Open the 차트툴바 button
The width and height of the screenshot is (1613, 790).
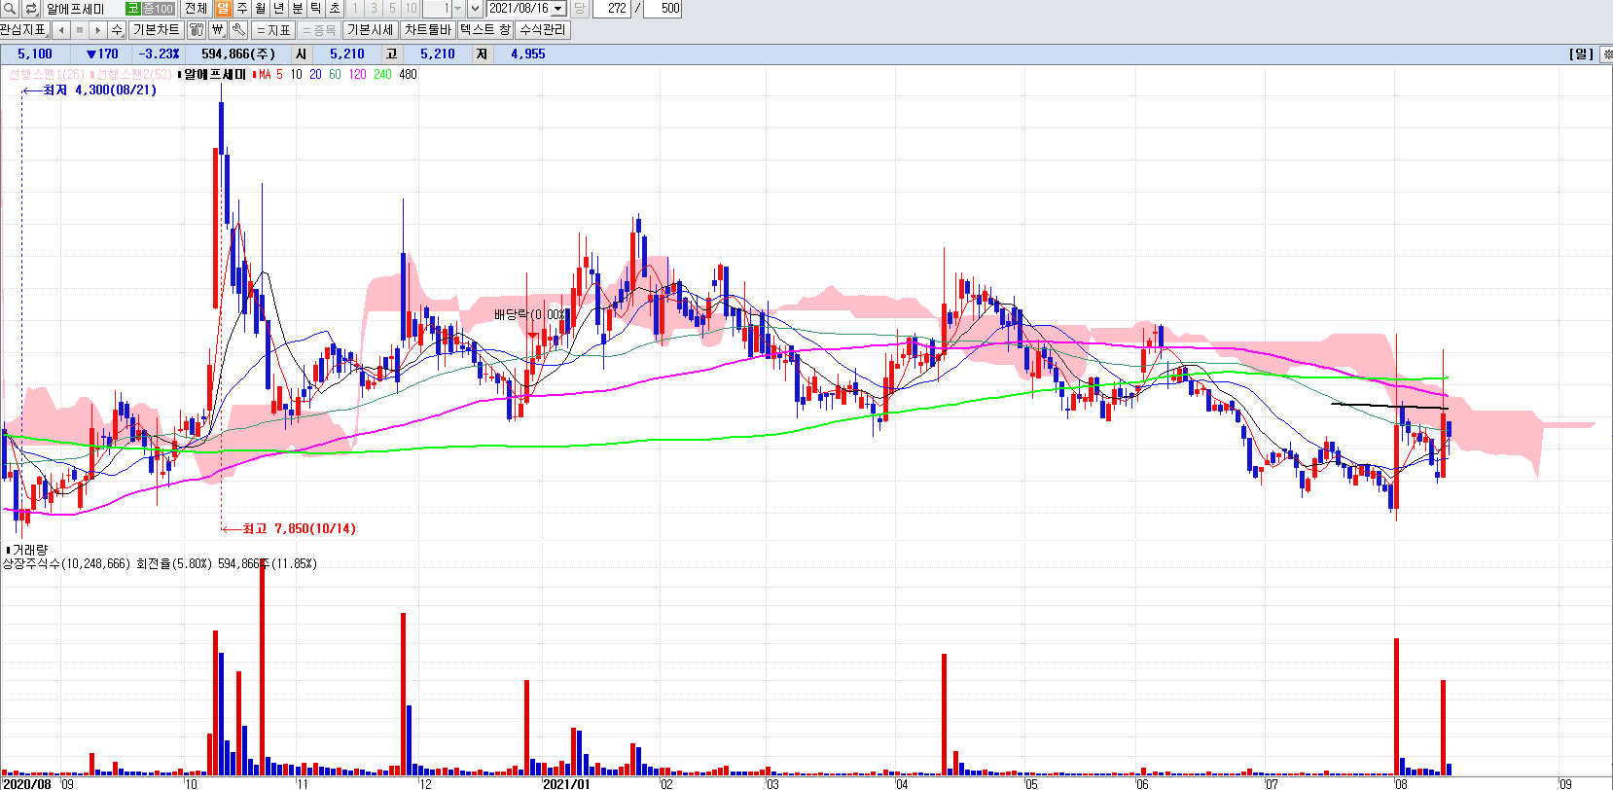pyautogui.click(x=427, y=30)
